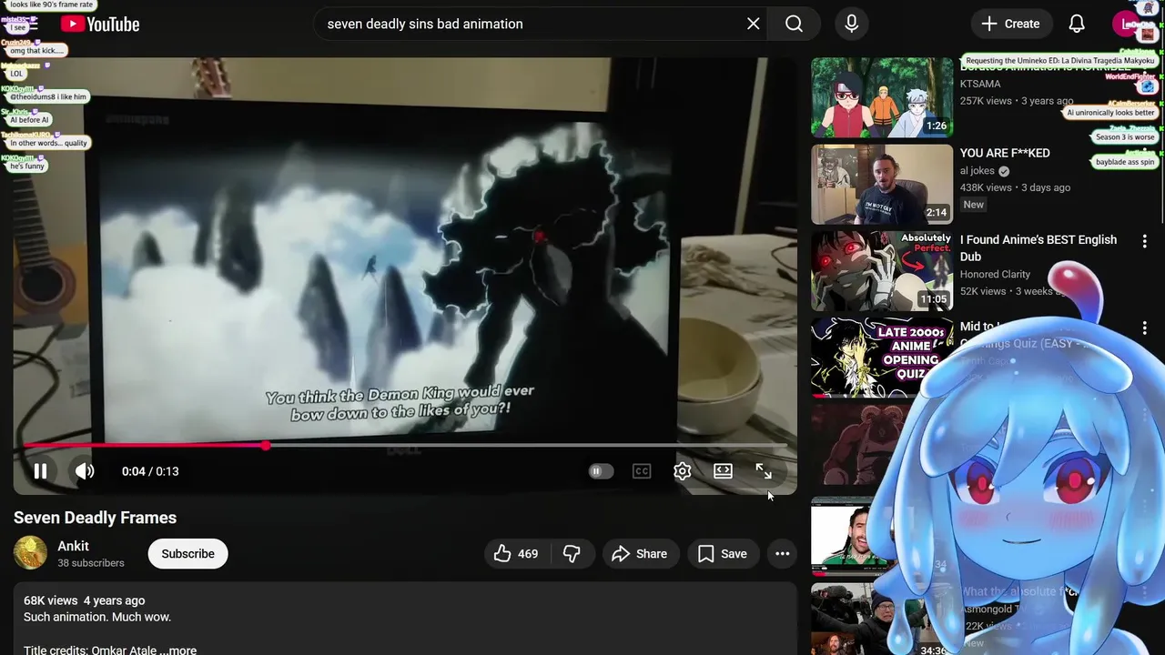Open the YouTube home logo
This screenshot has width=1165, height=655.
pos(100,25)
